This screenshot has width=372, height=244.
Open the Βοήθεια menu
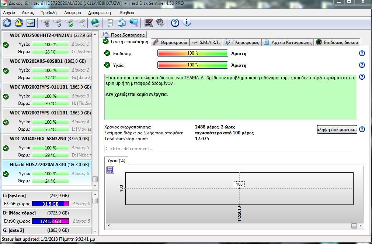click(127, 13)
